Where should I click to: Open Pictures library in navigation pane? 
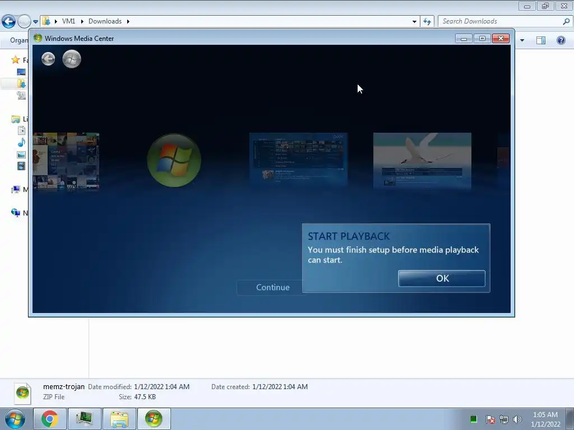tap(22, 155)
